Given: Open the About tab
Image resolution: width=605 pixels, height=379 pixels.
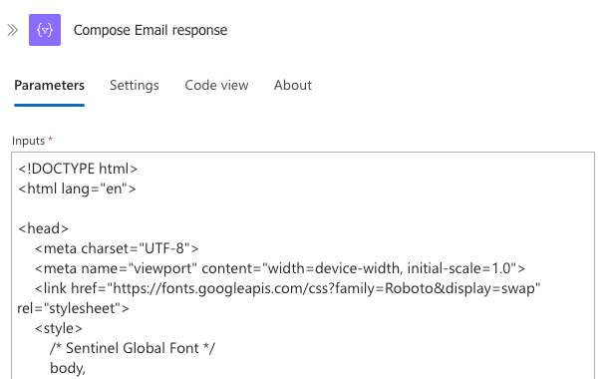Looking at the screenshot, I should coord(293,86).
